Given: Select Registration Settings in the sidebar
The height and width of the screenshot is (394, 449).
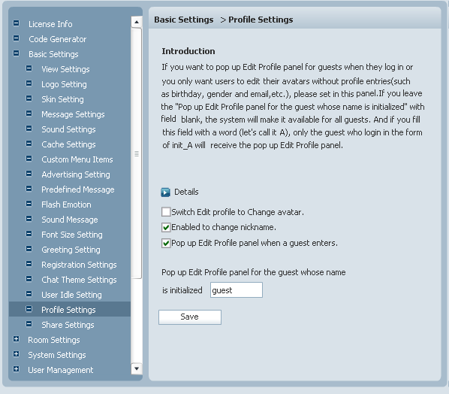Looking at the screenshot, I should click(x=79, y=265).
